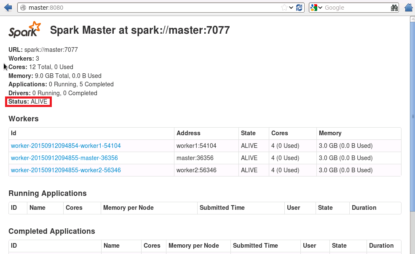Open the Google search engine selector
The width and height of the screenshot is (415, 254).
[316, 8]
